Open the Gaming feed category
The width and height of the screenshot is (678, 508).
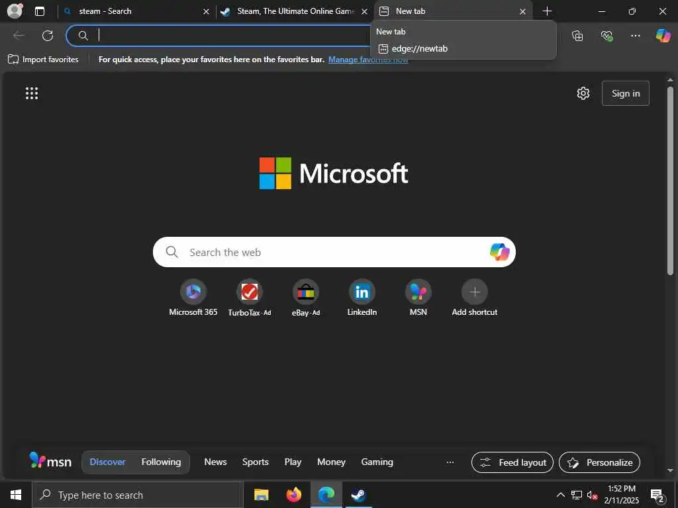coord(377,462)
